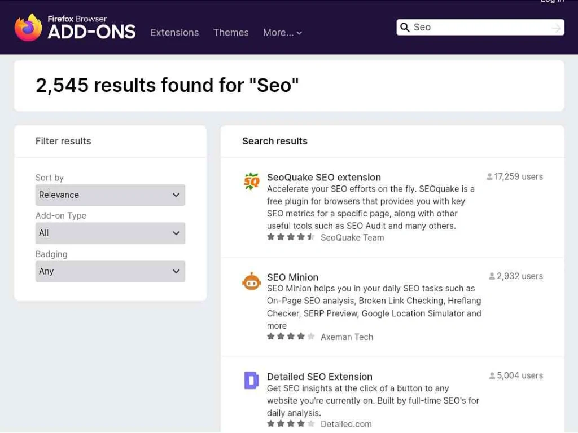Click the Sort by label
Screen dimensions: 578x433
pyautogui.click(x=50, y=178)
